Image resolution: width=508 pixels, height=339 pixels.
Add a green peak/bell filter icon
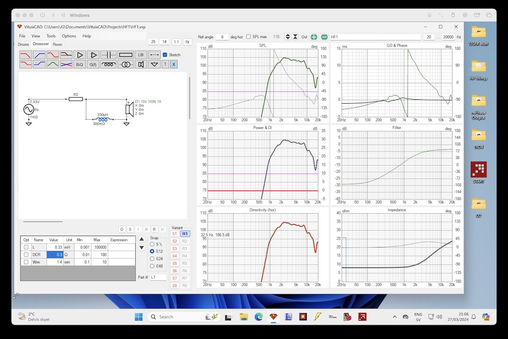point(52,64)
